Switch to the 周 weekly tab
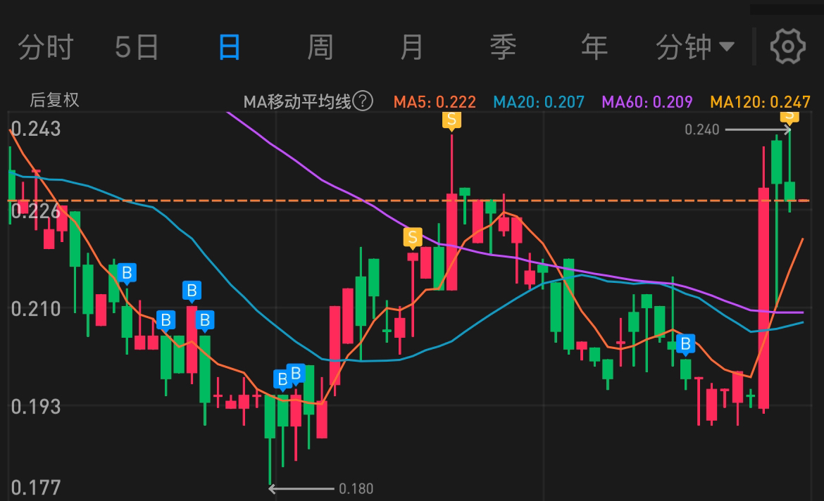The image size is (824, 501). tap(320, 47)
